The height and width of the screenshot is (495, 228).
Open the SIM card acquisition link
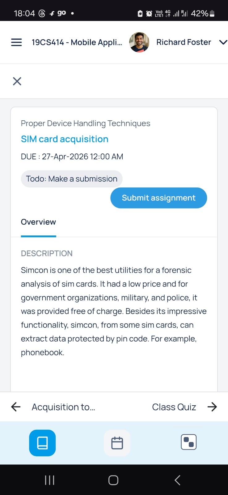point(64,139)
